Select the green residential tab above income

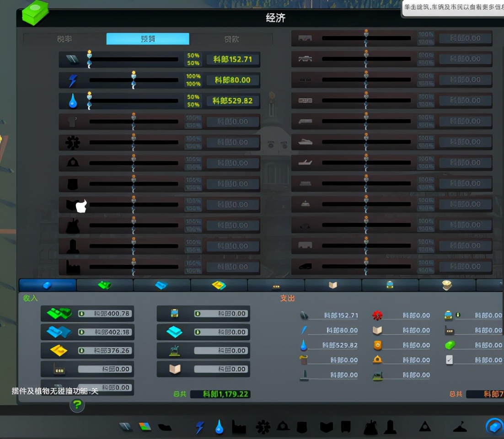pyautogui.click(x=105, y=285)
